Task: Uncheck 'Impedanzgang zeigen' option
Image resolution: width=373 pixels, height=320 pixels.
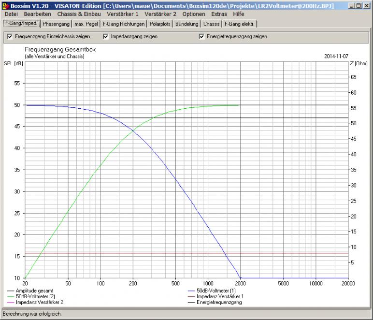Action: 106,37
